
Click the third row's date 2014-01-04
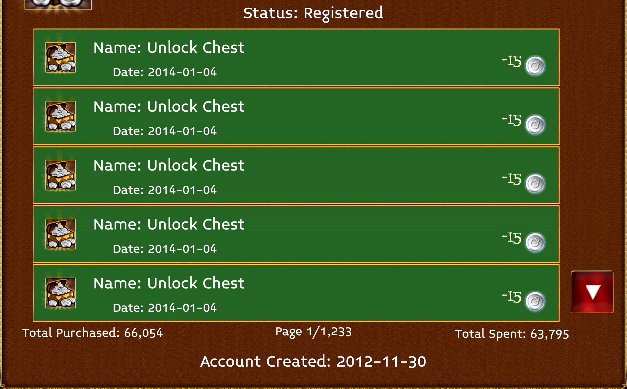(x=182, y=190)
